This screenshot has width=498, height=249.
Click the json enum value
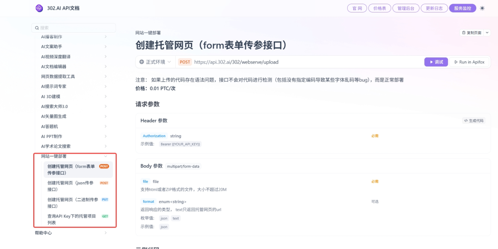pyautogui.click(x=164, y=219)
